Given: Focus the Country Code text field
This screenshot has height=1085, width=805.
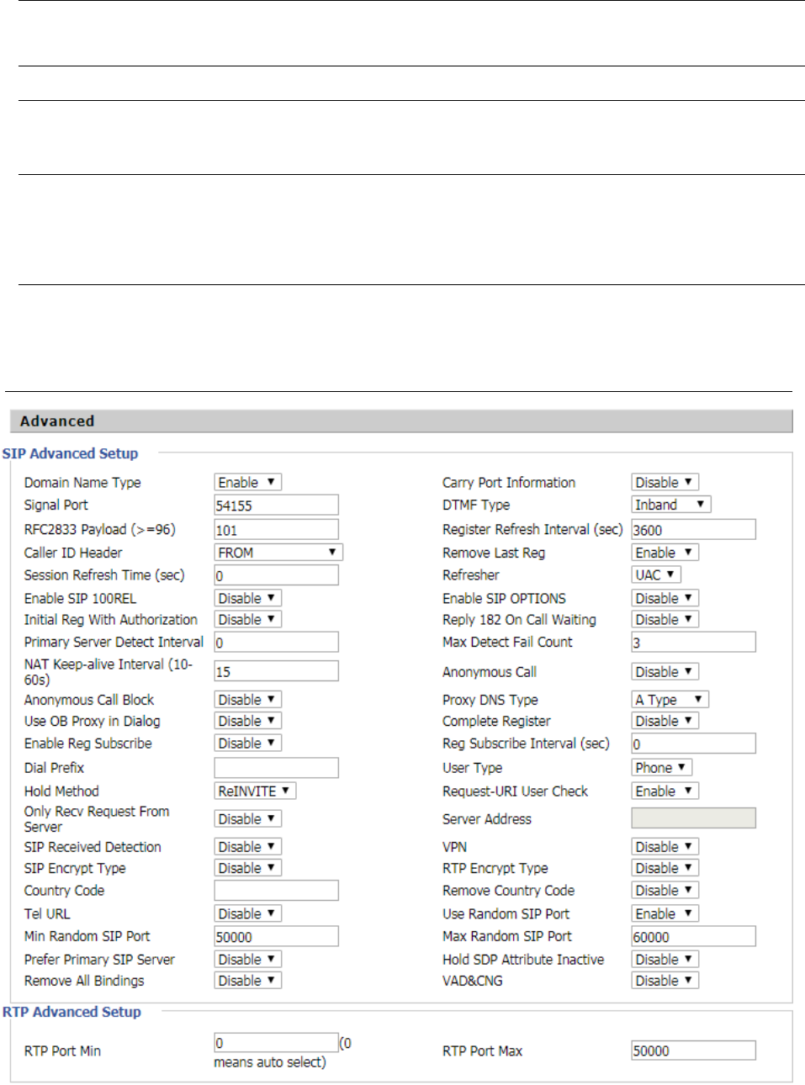Looking at the screenshot, I should click(276, 891).
